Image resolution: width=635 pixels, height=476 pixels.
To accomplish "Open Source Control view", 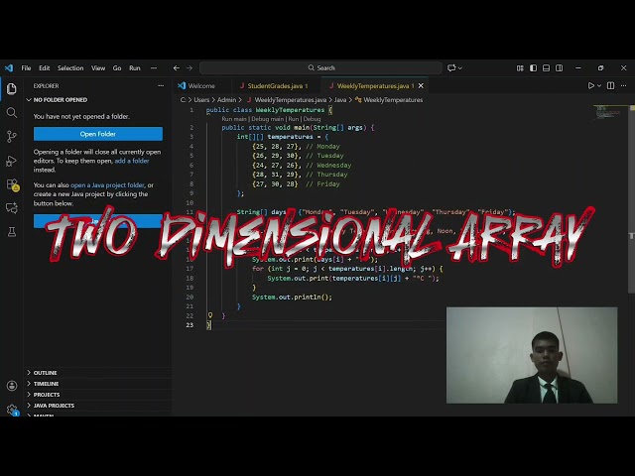I will pyautogui.click(x=12, y=137).
